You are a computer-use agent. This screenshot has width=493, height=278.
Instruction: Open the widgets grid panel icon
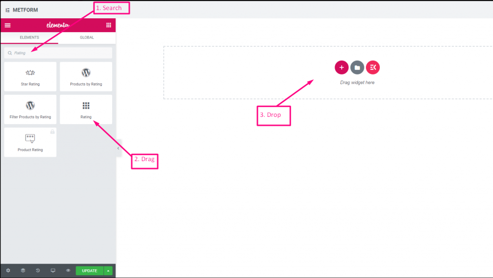click(x=108, y=25)
